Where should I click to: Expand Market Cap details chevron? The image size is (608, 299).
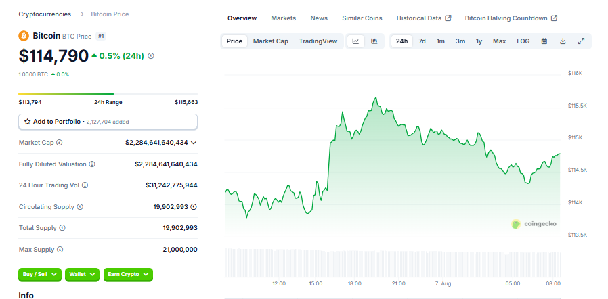coord(194,143)
